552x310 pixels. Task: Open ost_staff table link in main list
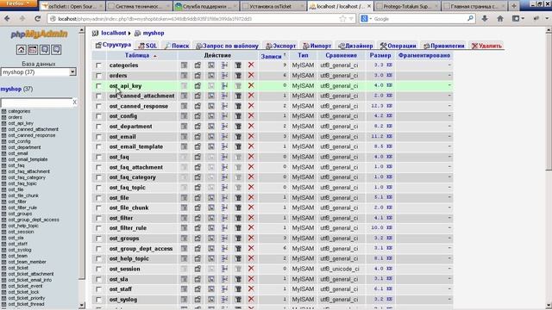[x=121, y=289]
